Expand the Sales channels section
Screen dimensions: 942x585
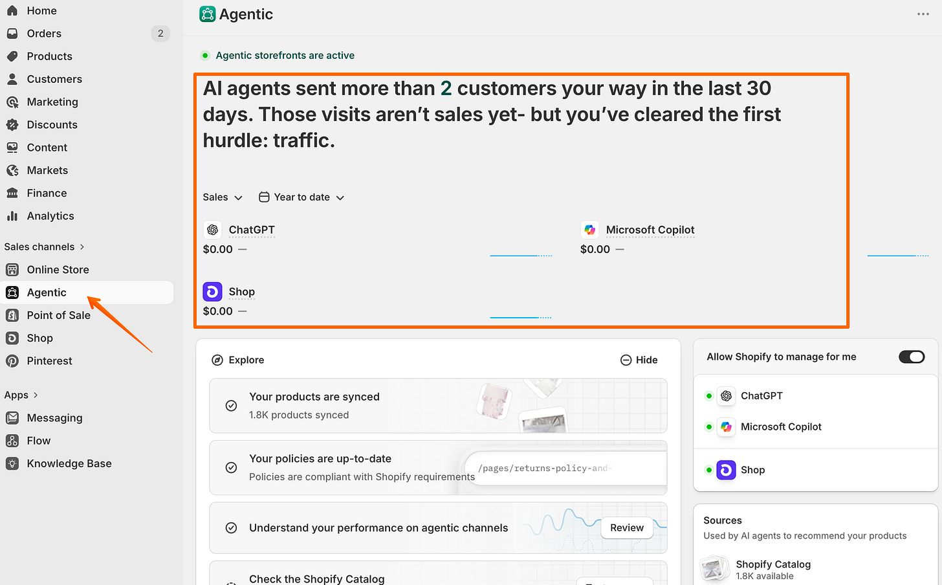(x=44, y=247)
